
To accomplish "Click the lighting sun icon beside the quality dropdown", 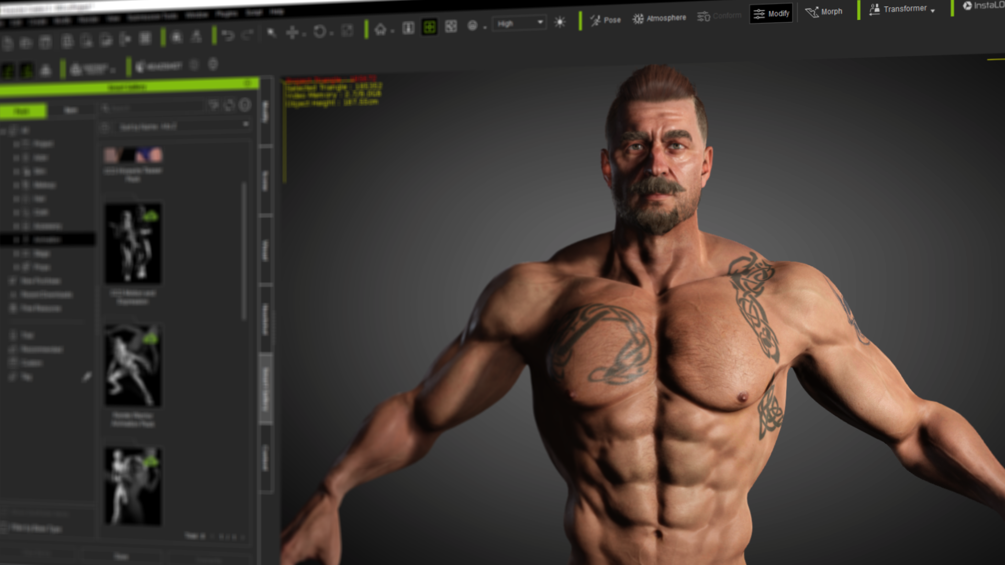I will pyautogui.click(x=559, y=22).
